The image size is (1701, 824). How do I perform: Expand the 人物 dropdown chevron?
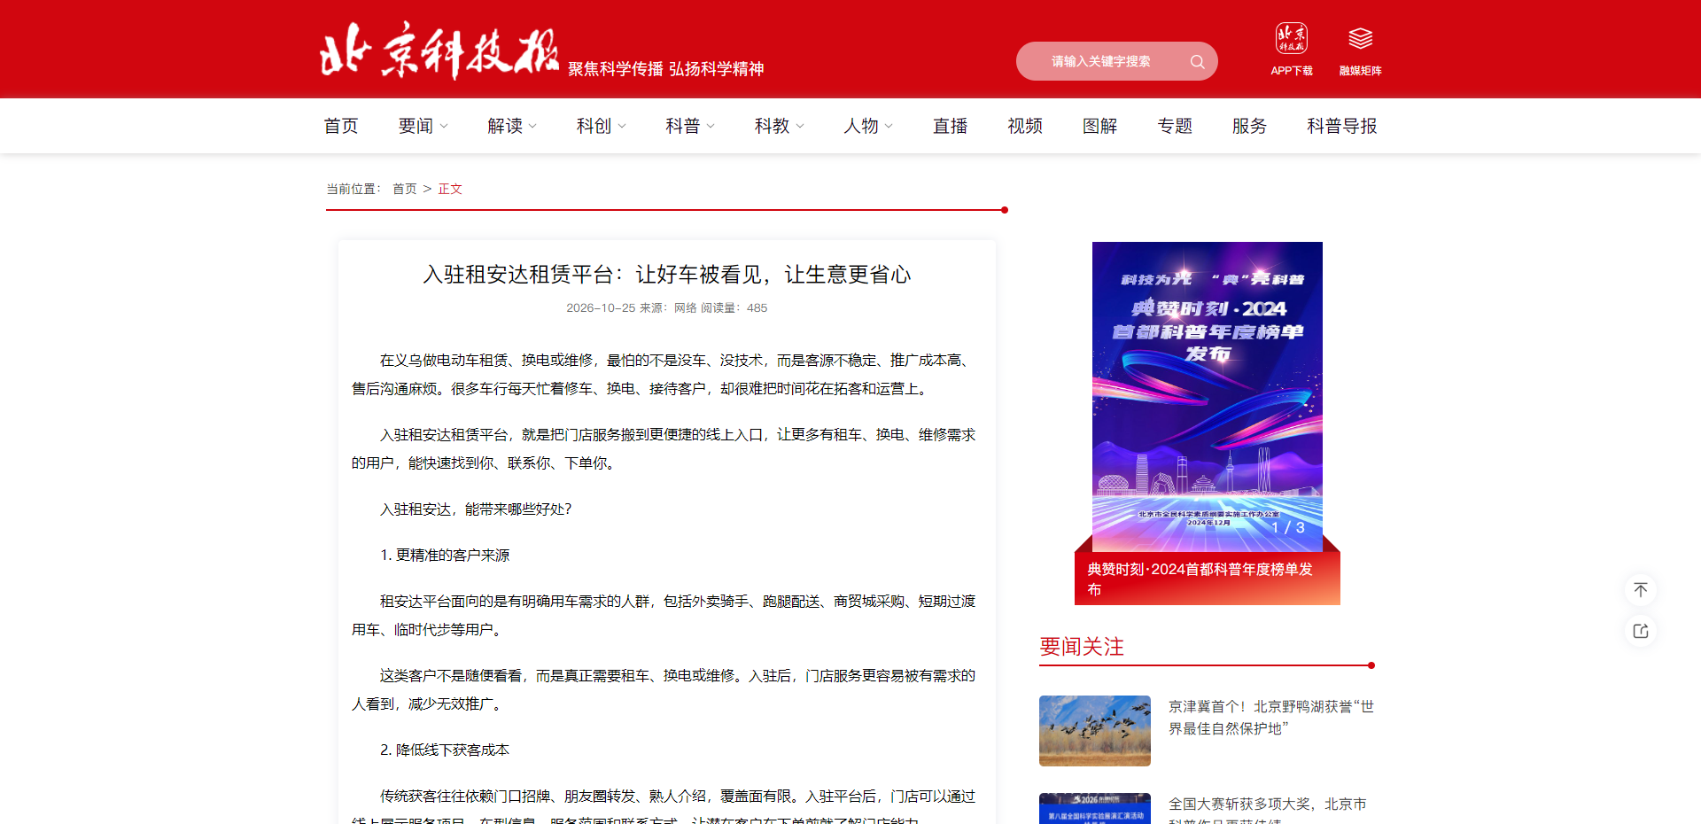[889, 126]
